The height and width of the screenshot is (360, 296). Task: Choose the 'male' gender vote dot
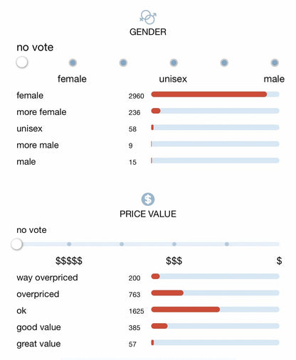coord(275,62)
